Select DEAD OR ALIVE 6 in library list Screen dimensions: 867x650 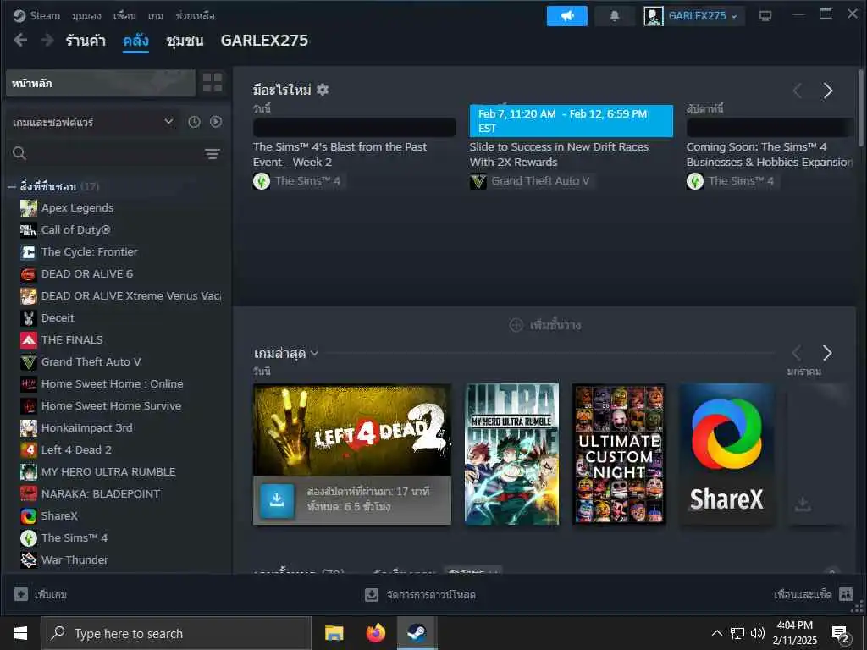(87, 274)
